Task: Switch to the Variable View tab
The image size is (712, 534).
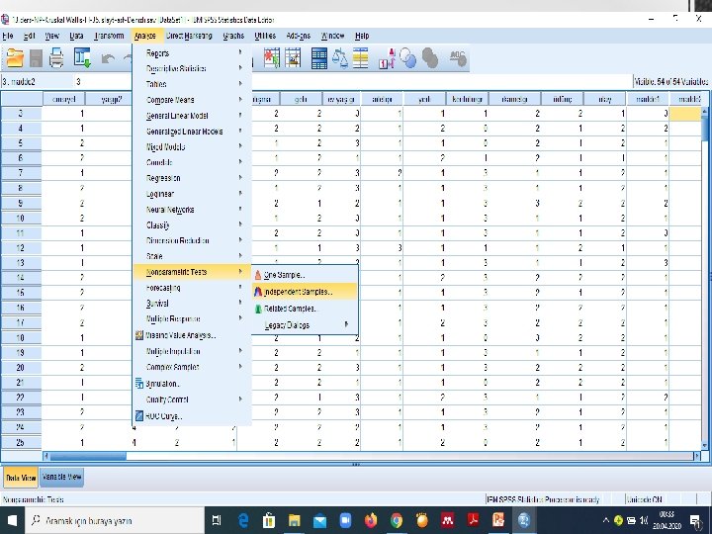Action: click(61, 477)
